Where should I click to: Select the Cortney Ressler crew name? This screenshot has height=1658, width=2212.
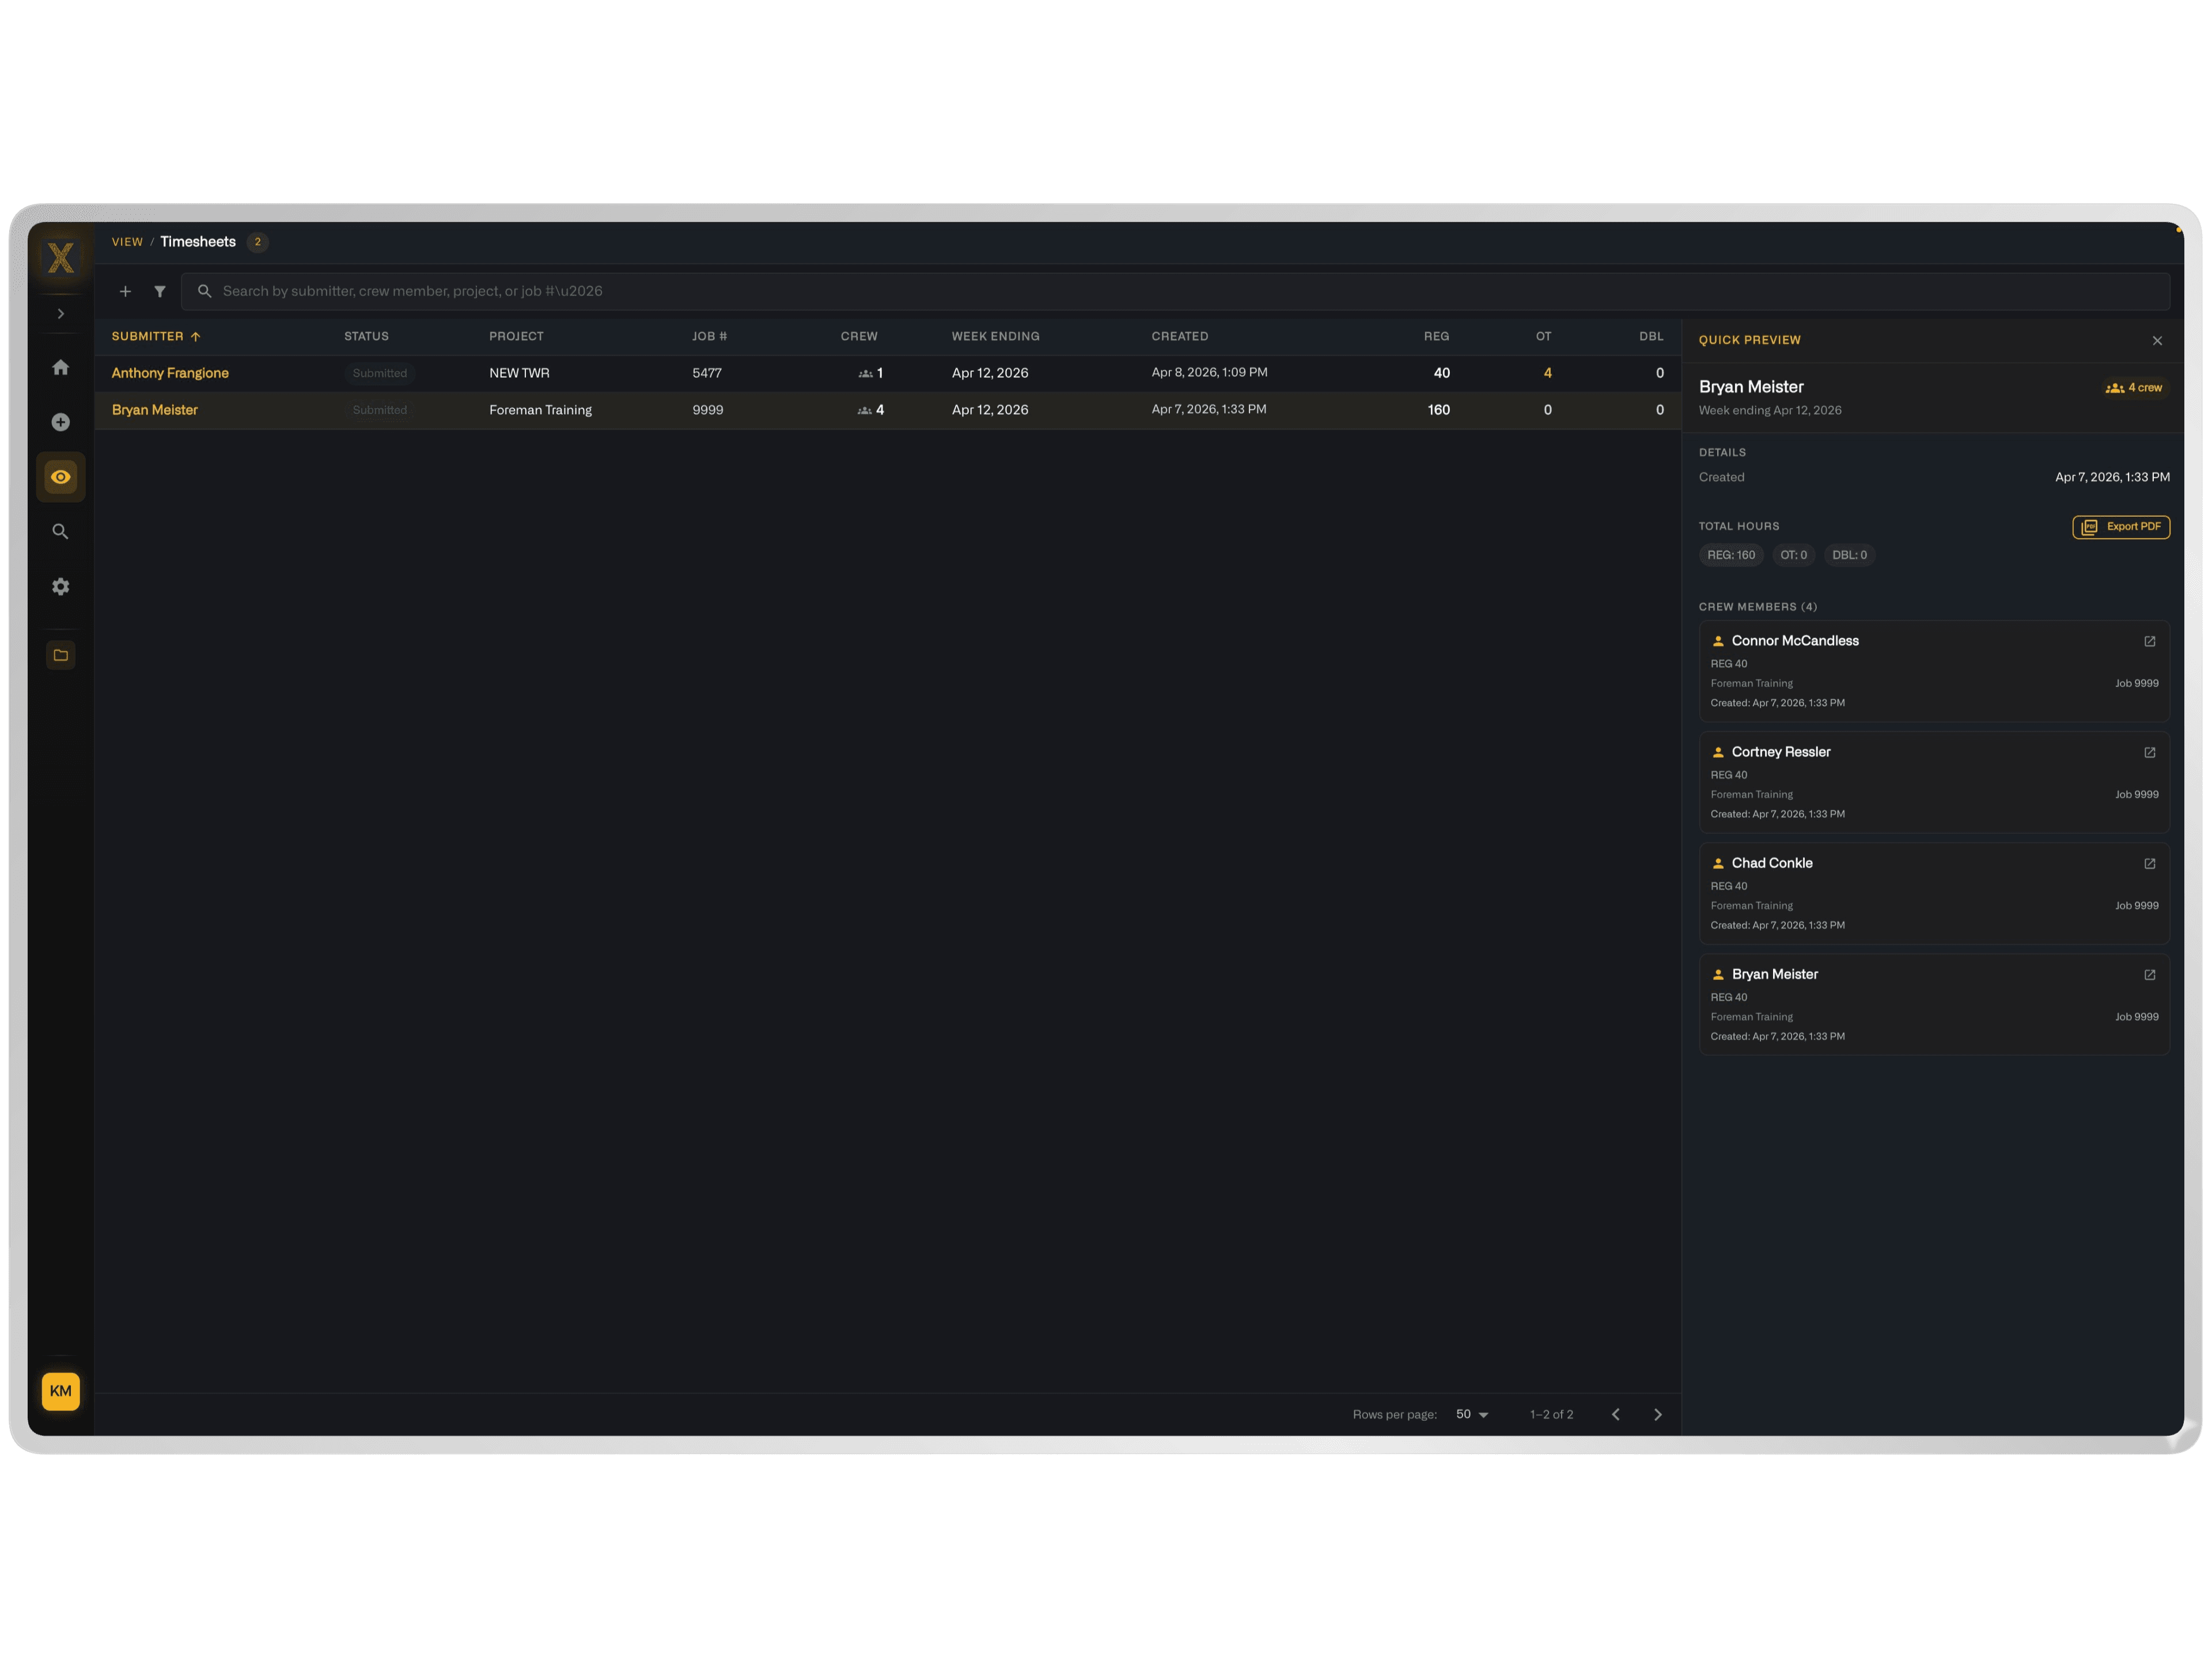coord(1781,751)
